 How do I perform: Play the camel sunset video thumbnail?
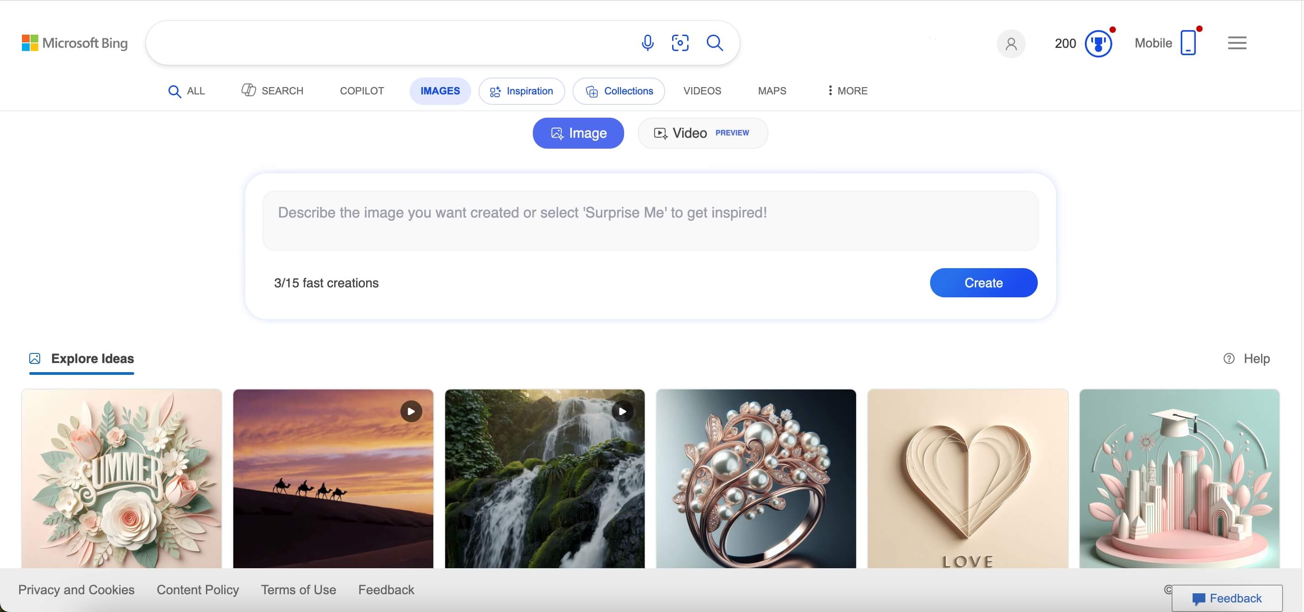click(332, 478)
